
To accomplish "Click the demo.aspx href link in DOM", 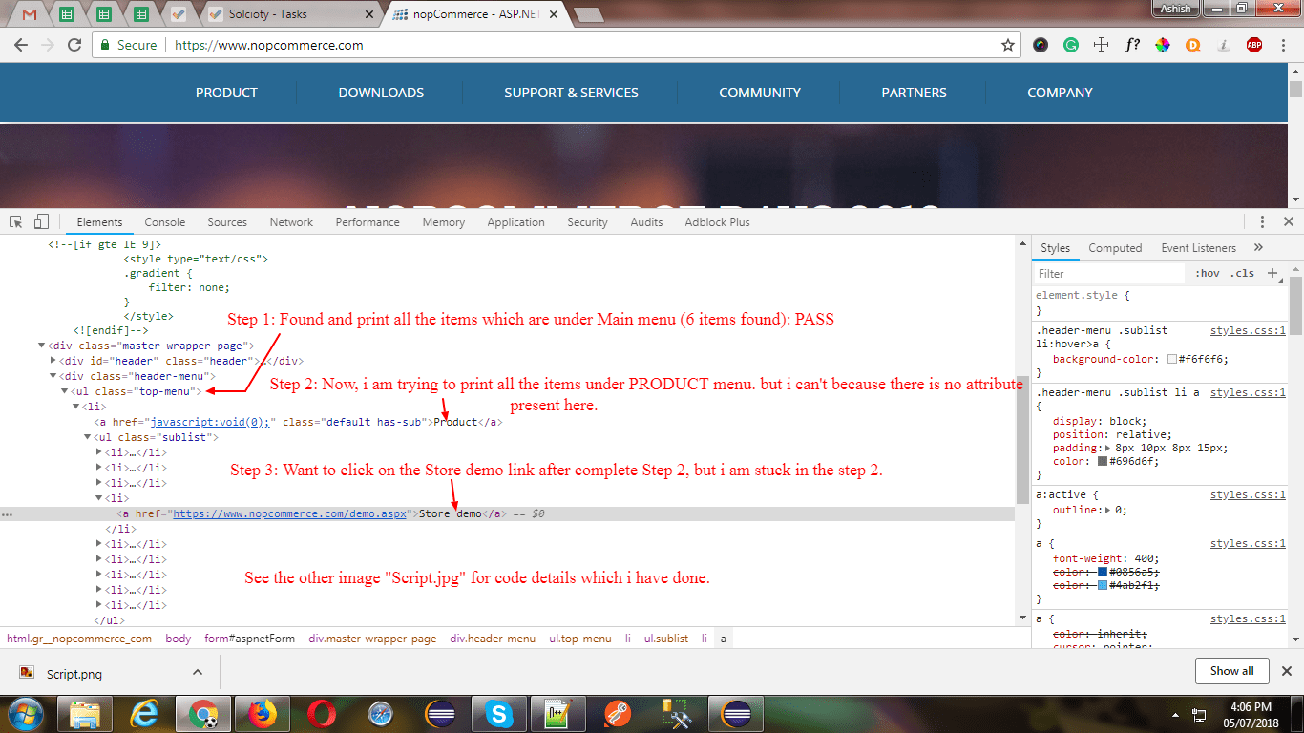I will (290, 513).
